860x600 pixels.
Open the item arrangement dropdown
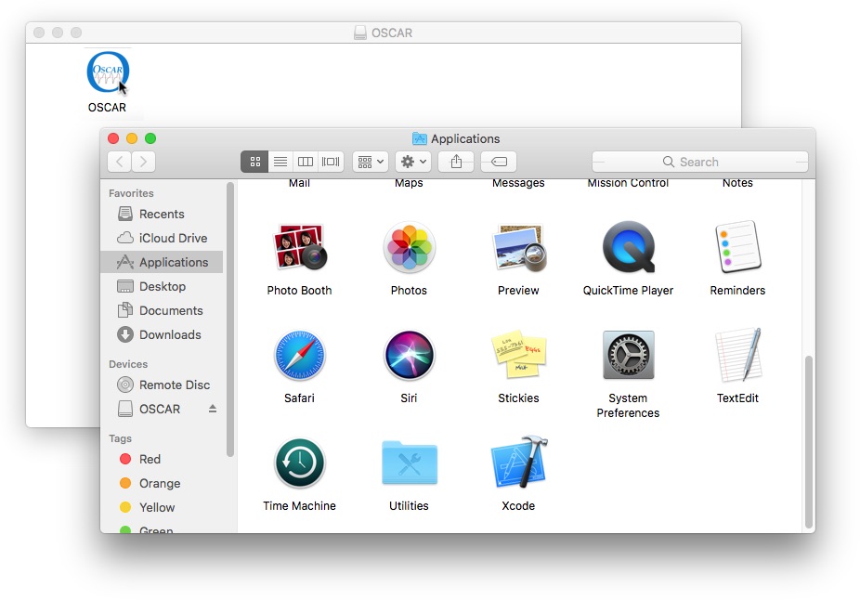coord(371,162)
